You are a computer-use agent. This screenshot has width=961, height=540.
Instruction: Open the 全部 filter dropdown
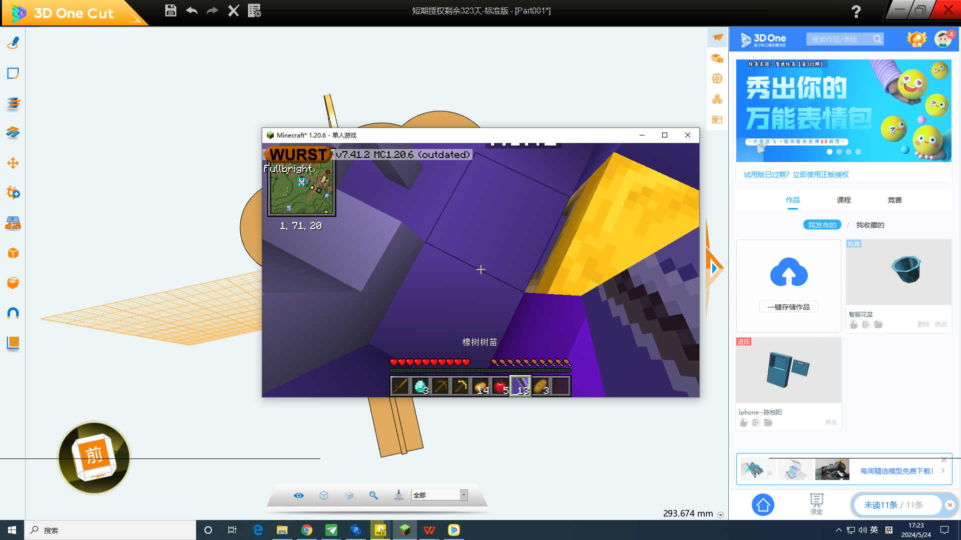pos(463,495)
